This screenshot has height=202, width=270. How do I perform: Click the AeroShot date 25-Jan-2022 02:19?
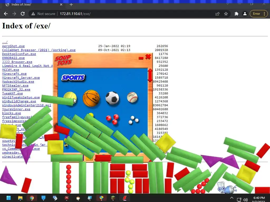click(x=114, y=46)
